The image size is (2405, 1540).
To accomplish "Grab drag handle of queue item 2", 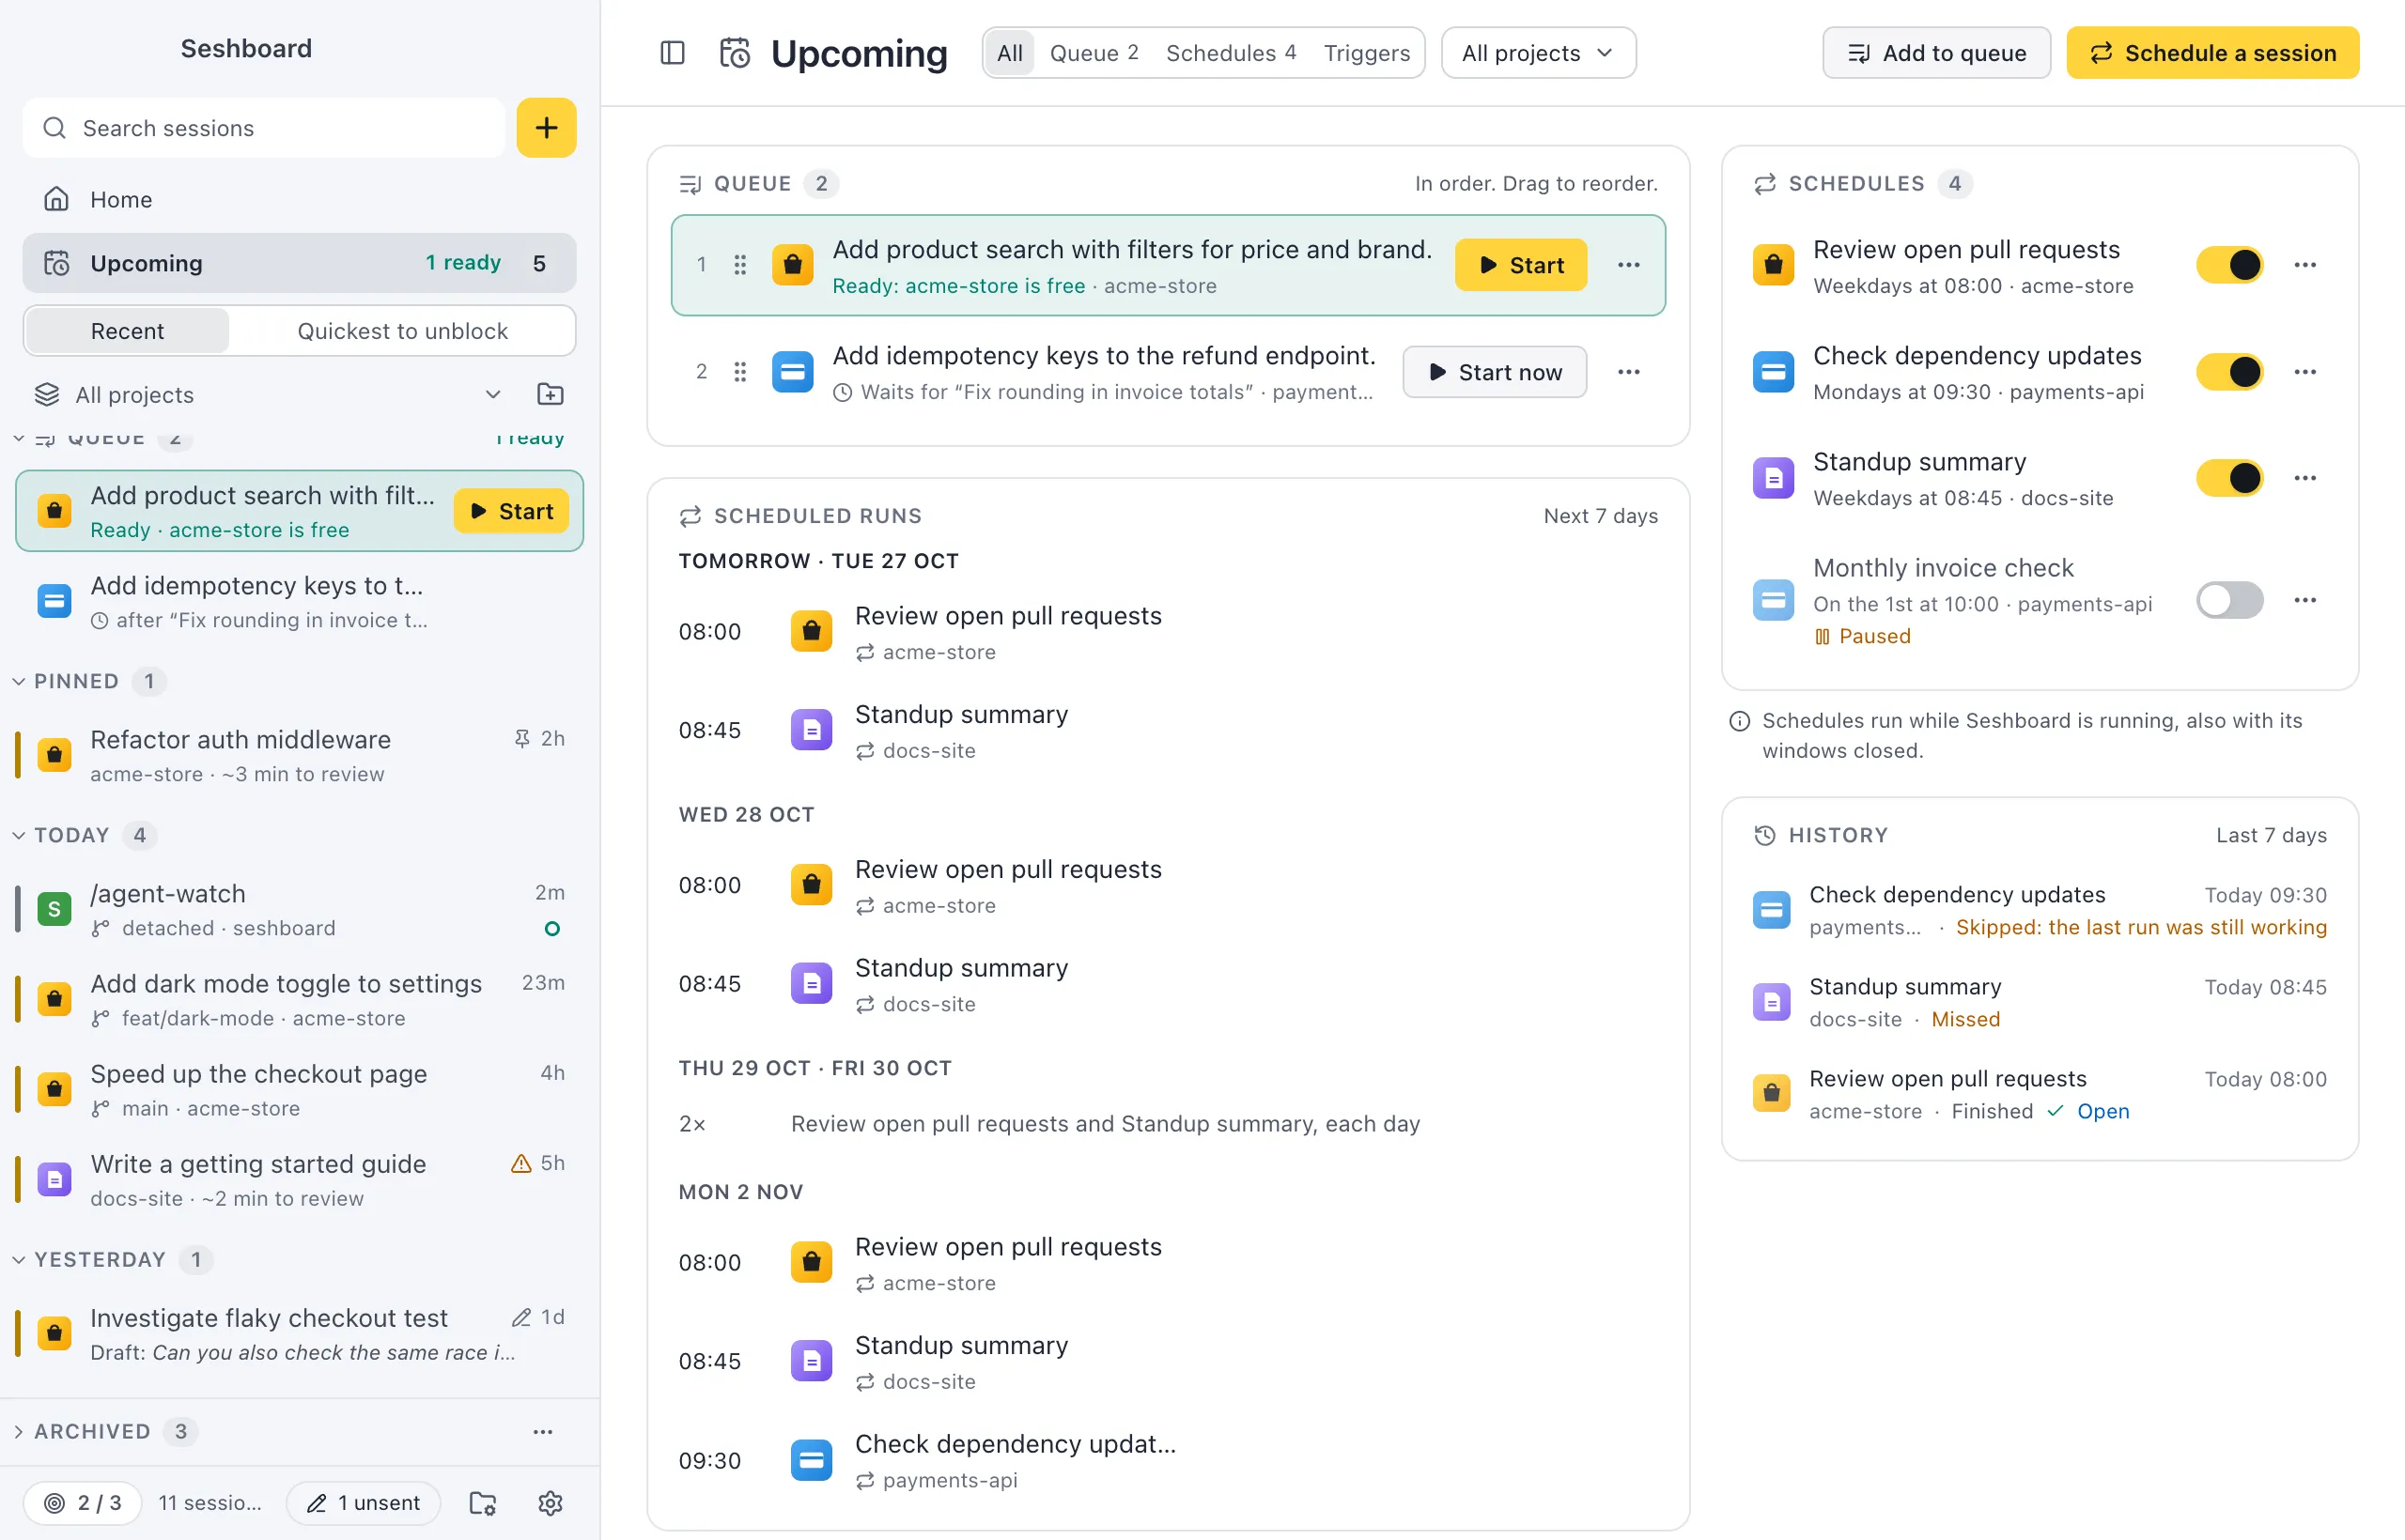I will point(740,372).
